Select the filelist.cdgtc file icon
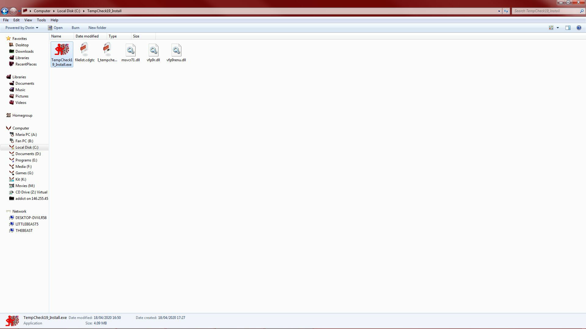586x329 pixels. pyautogui.click(x=85, y=50)
